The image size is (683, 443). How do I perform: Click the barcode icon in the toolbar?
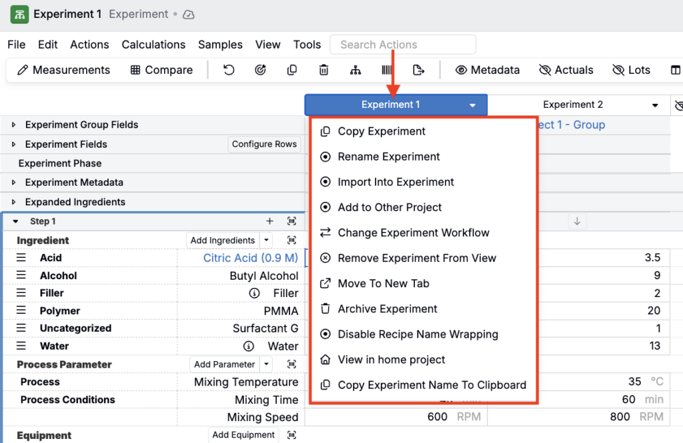(387, 70)
